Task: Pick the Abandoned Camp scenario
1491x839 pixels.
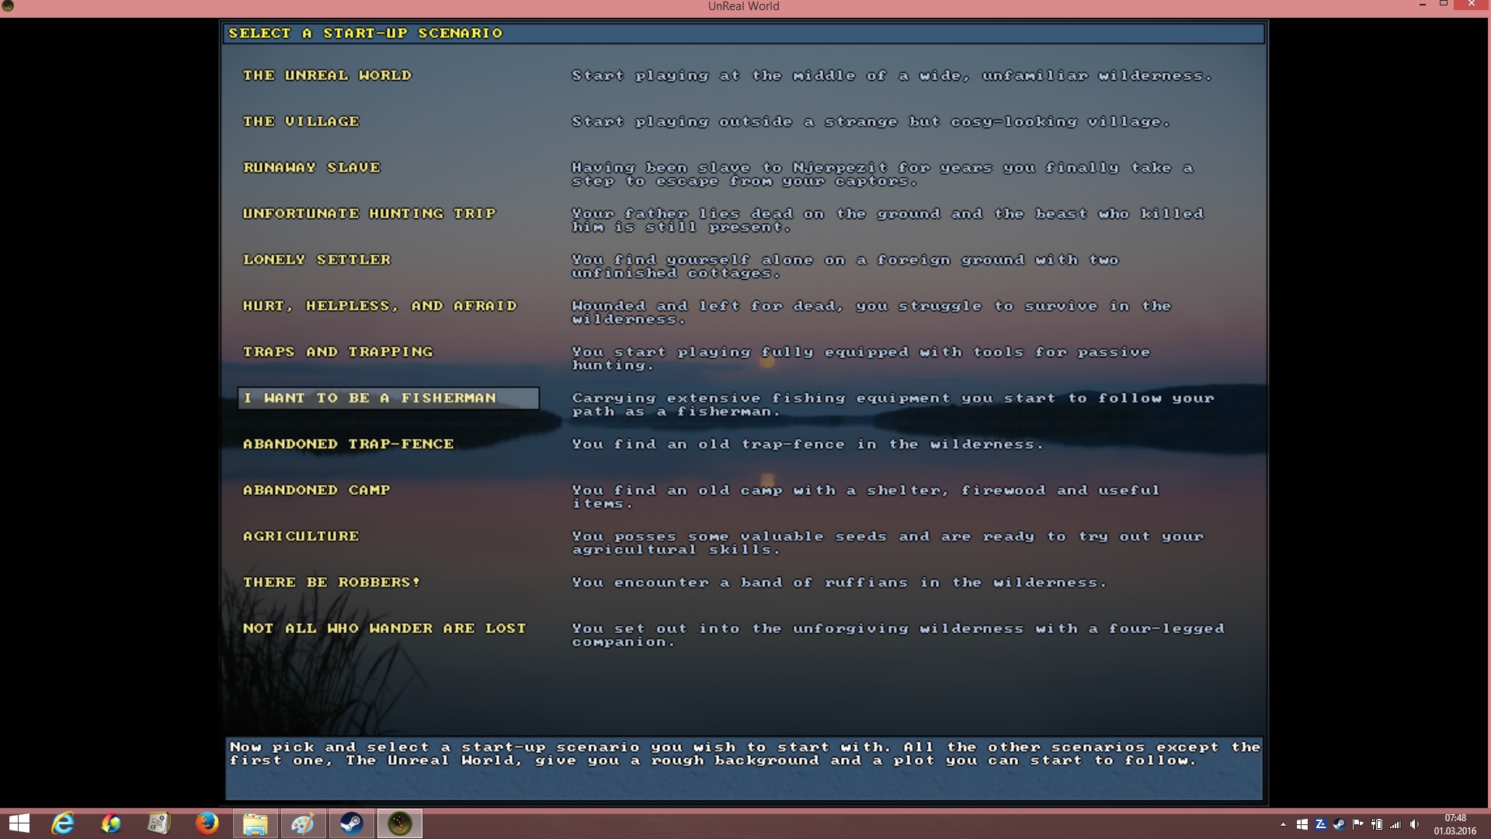Action: pos(317,489)
